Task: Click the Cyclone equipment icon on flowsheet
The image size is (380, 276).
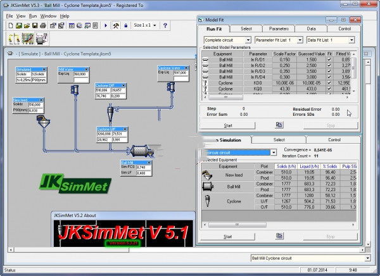Action: (x=110, y=113)
